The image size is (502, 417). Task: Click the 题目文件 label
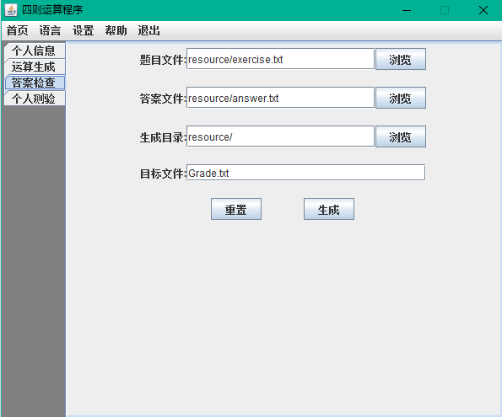(x=163, y=60)
